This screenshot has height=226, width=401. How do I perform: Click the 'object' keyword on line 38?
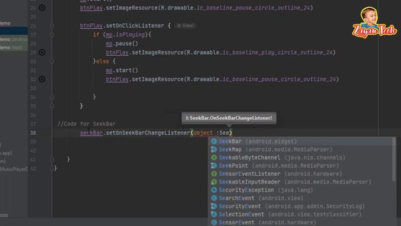coord(203,133)
